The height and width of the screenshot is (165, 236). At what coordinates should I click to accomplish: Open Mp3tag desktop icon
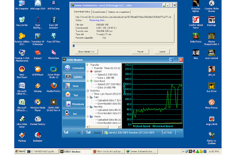point(22,137)
